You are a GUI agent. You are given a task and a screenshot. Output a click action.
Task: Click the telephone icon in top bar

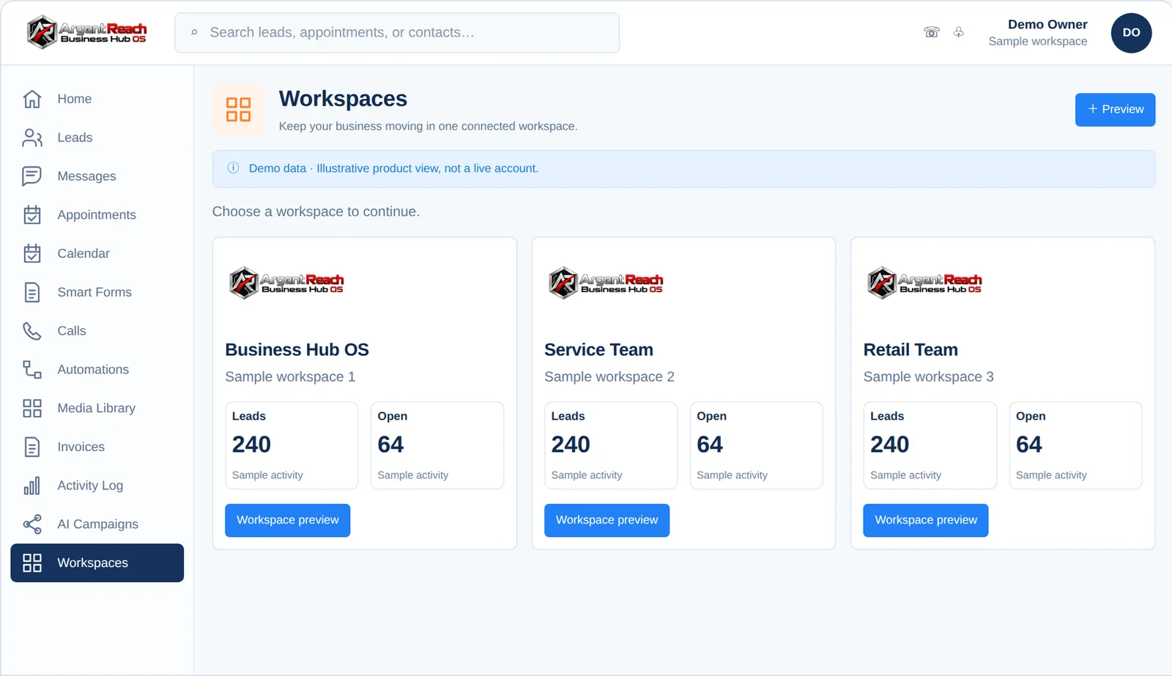[932, 32]
